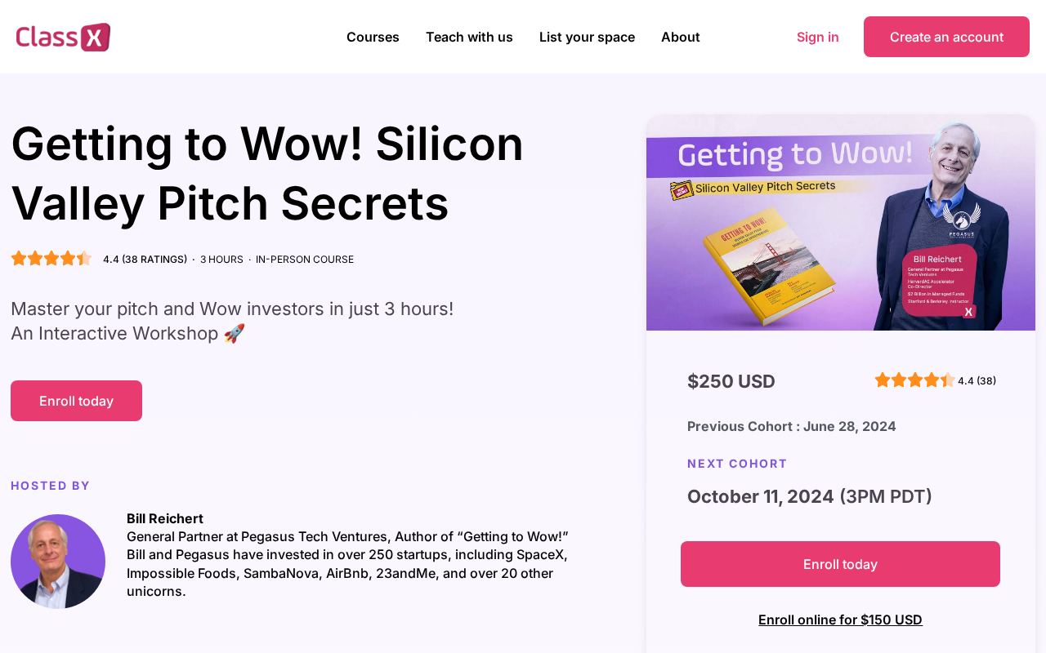
Task: Click Bill Reichert's round profile photo
Action: point(58,562)
